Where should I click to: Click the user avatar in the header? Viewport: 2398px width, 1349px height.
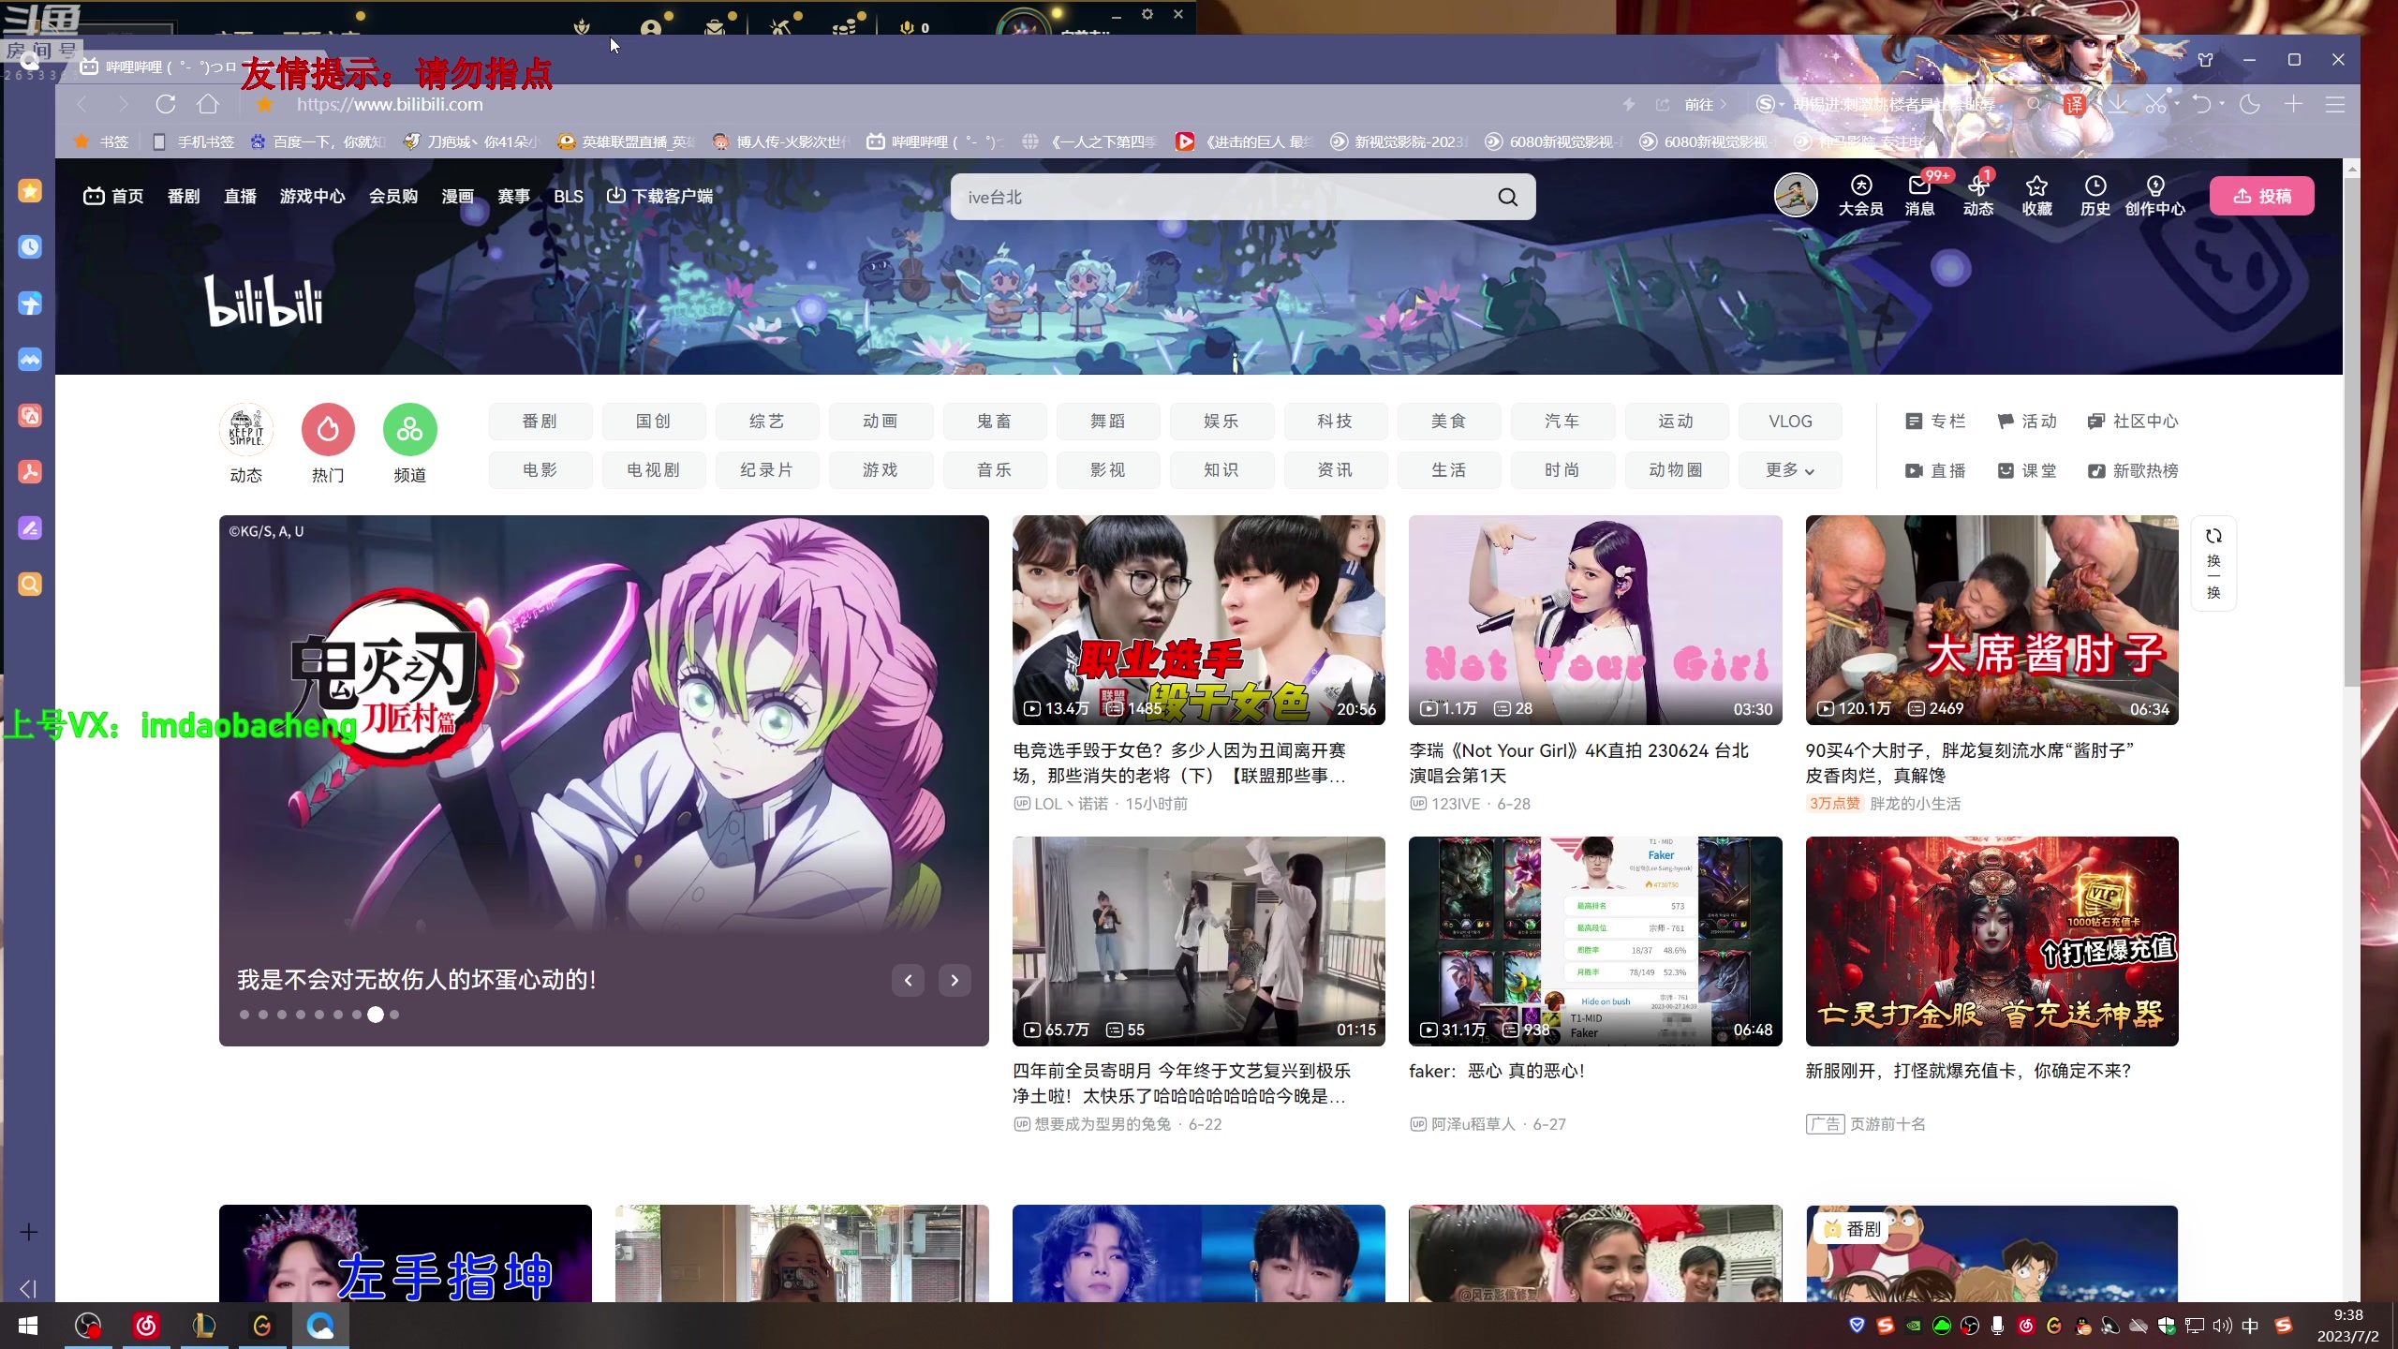(1796, 196)
